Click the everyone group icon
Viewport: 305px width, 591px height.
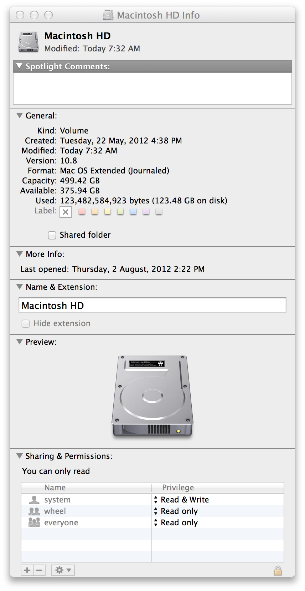[x=34, y=522]
